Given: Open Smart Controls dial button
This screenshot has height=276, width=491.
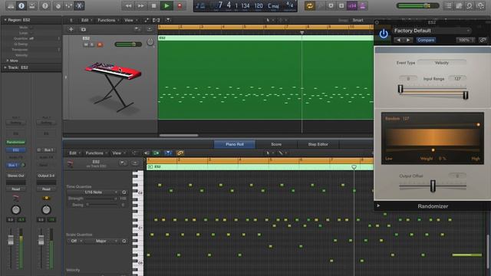Looking at the screenshot, I should pos(58,5).
